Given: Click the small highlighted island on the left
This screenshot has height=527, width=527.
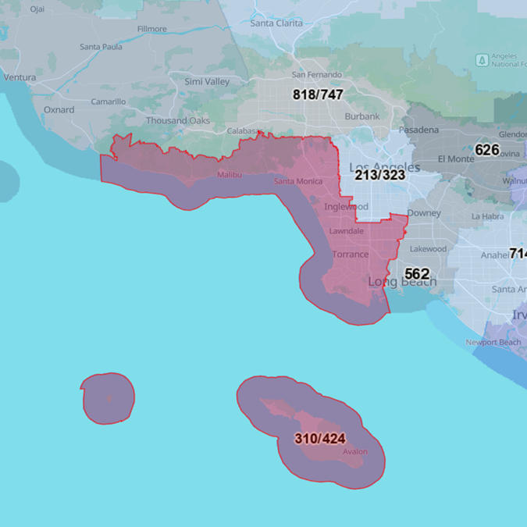Looking at the screenshot, I should (108, 398).
